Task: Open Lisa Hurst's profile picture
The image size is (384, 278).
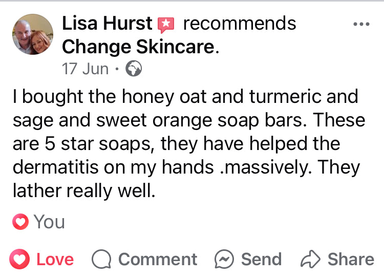Action: coord(32,34)
